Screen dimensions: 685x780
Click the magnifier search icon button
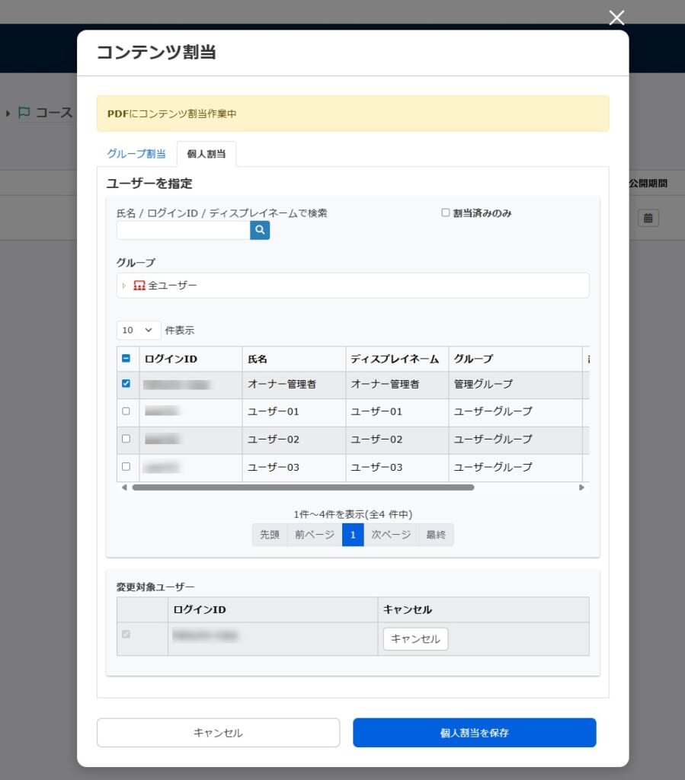pyautogui.click(x=260, y=229)
